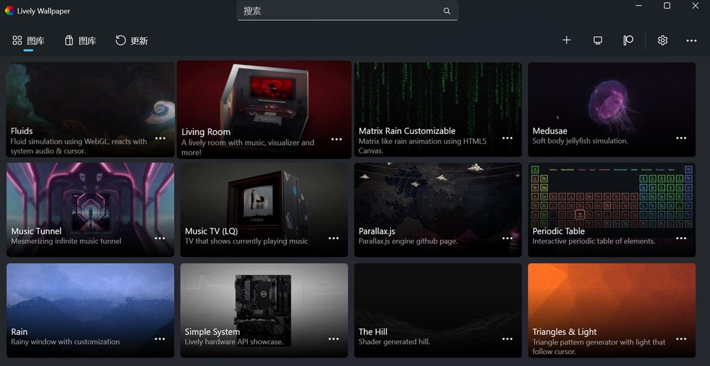Image resolution: width=710 pixels, height=366 pixels.
Task: Open the three-dots menu on Rain wallpaper
Action: click(160, 339)
